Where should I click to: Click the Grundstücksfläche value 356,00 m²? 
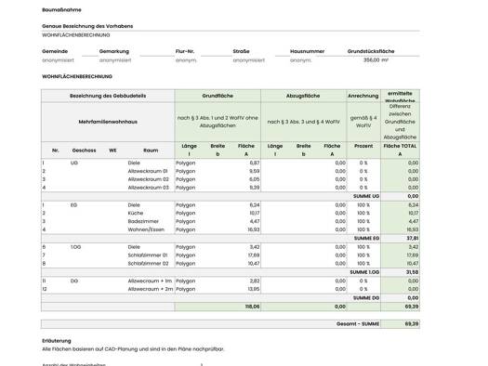(376, 60)
